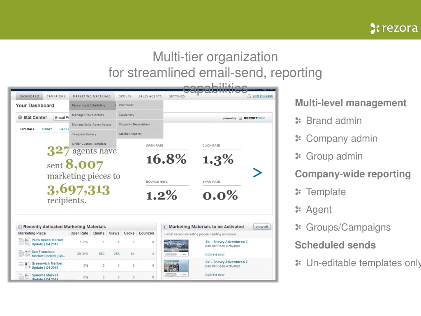
Task: Open Ski - Snowy Adventures 2 link
Action: (x=227, y=262)
